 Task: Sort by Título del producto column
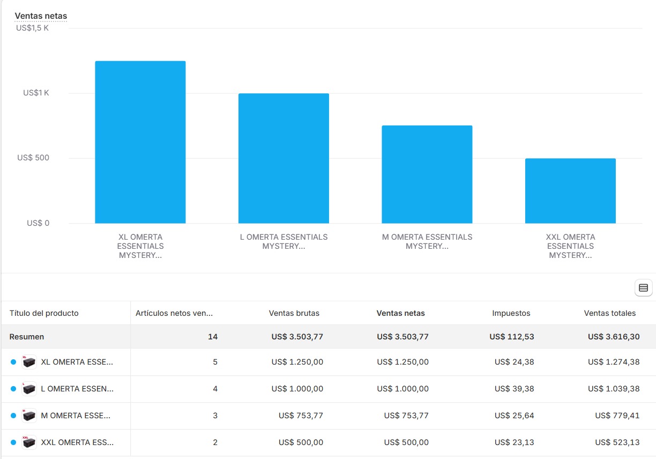tap(44, 313)
